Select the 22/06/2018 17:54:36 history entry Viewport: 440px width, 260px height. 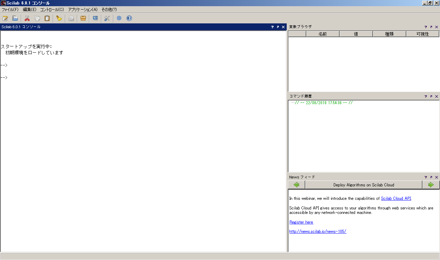tap(323, 103)
